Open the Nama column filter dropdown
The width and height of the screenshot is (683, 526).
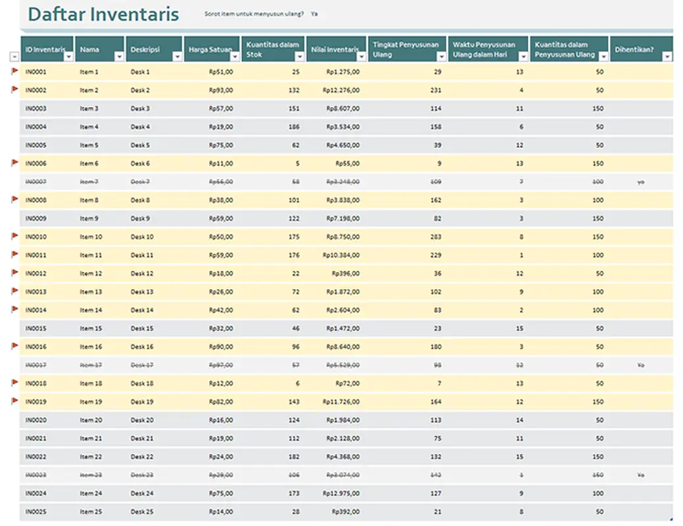(x=119, y=57)
